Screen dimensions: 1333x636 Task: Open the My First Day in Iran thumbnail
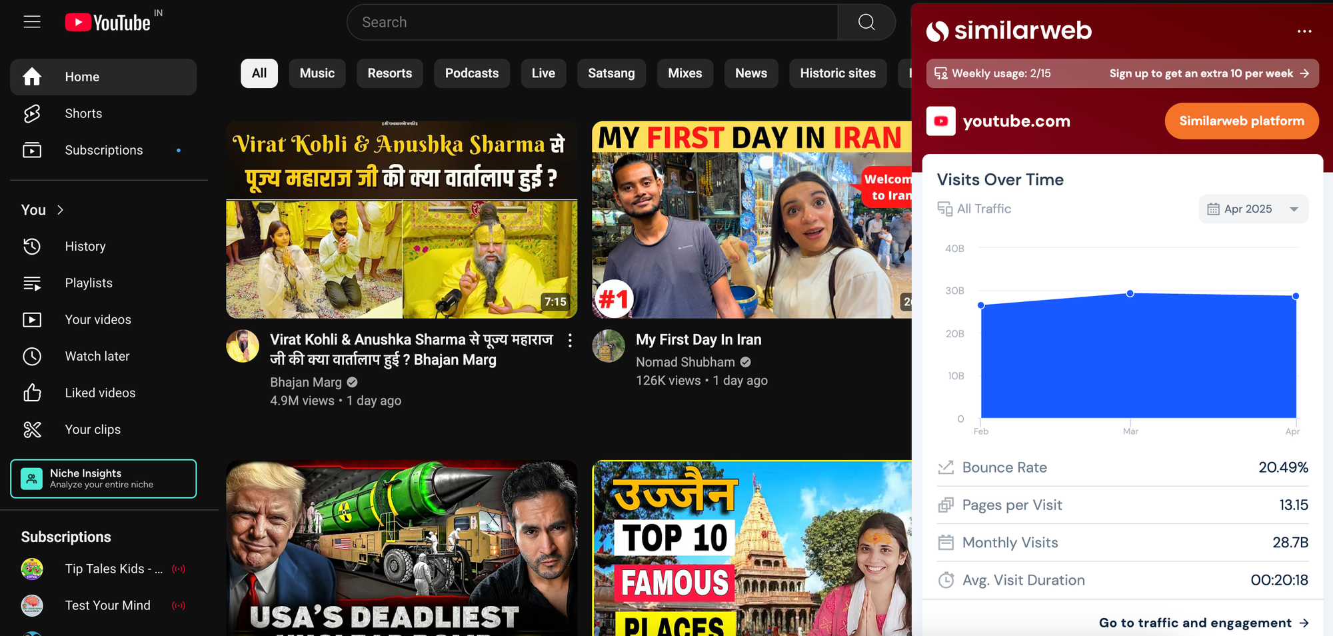pyautogui.click(x=751, y=220)
